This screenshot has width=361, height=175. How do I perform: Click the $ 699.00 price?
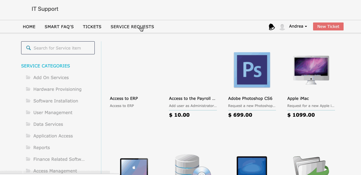[240, 115]
